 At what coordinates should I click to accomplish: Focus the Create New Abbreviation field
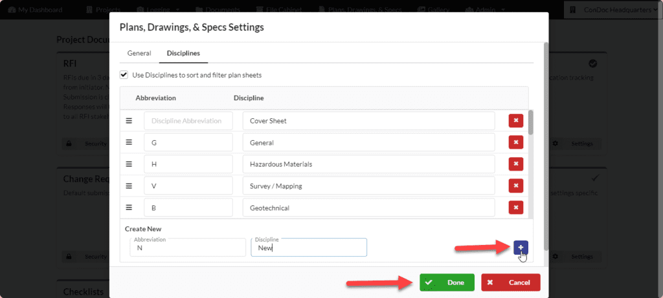coord(188,248)
